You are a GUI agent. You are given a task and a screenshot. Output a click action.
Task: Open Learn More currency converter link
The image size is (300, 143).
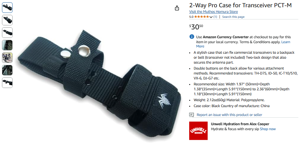[243, 44]
